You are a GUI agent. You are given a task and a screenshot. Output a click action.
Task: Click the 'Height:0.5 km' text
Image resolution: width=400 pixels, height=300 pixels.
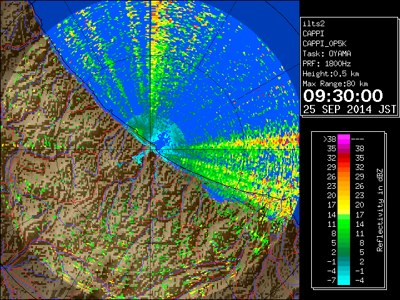[x=331, y=74]
